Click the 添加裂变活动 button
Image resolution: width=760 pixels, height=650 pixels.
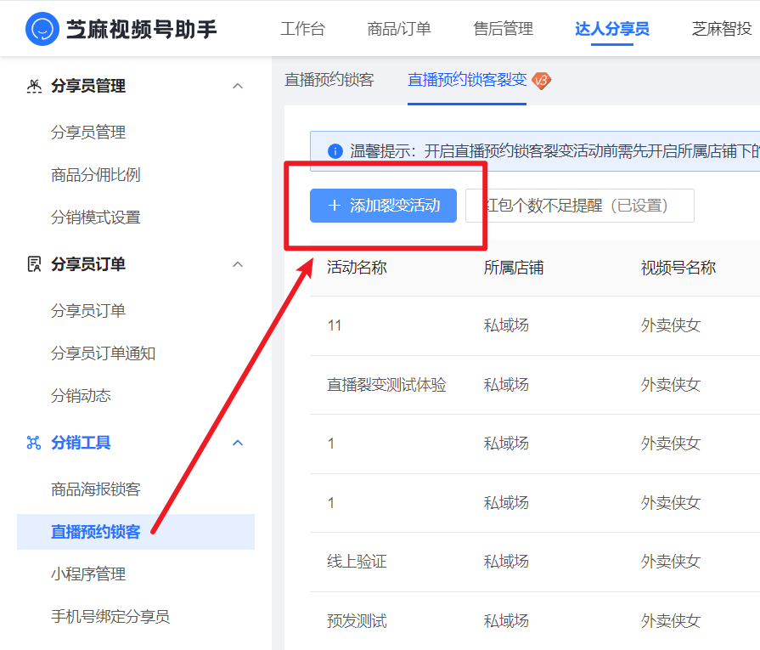coord(383,206)
